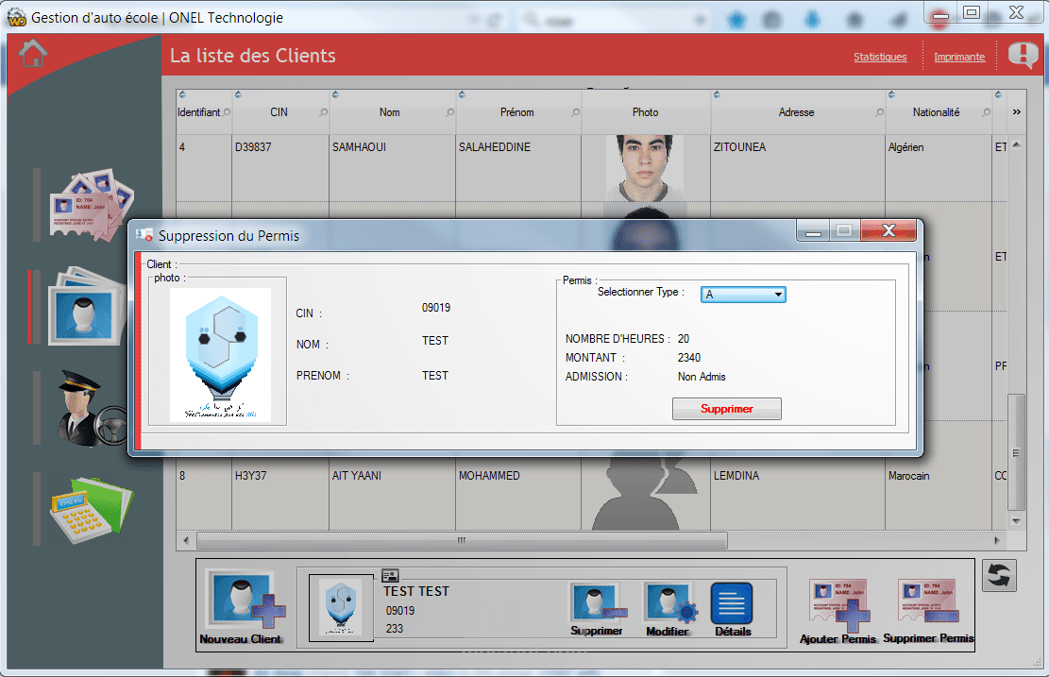Viewport: 1049px width, 677px height.
Task: Select the ZITOUNEA address cell
Action: [x=798, y=168]
